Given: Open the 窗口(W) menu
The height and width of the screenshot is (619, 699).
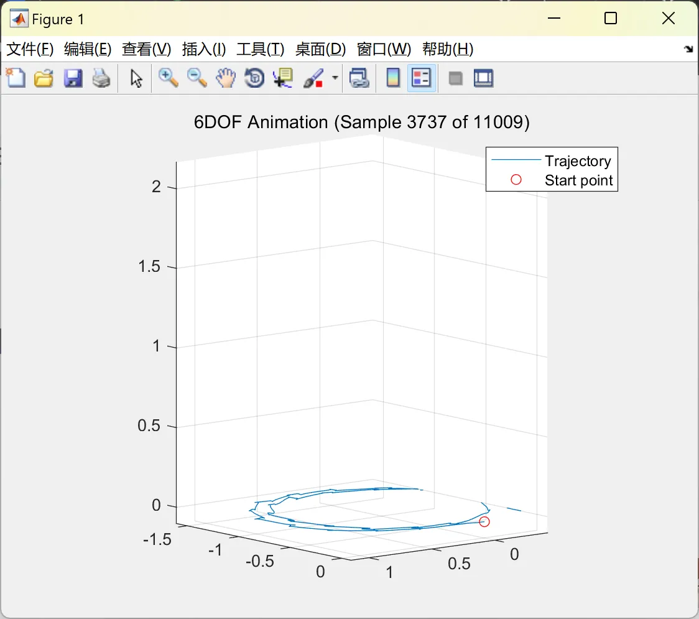Looking at the screenshot, I should [383, 49].
